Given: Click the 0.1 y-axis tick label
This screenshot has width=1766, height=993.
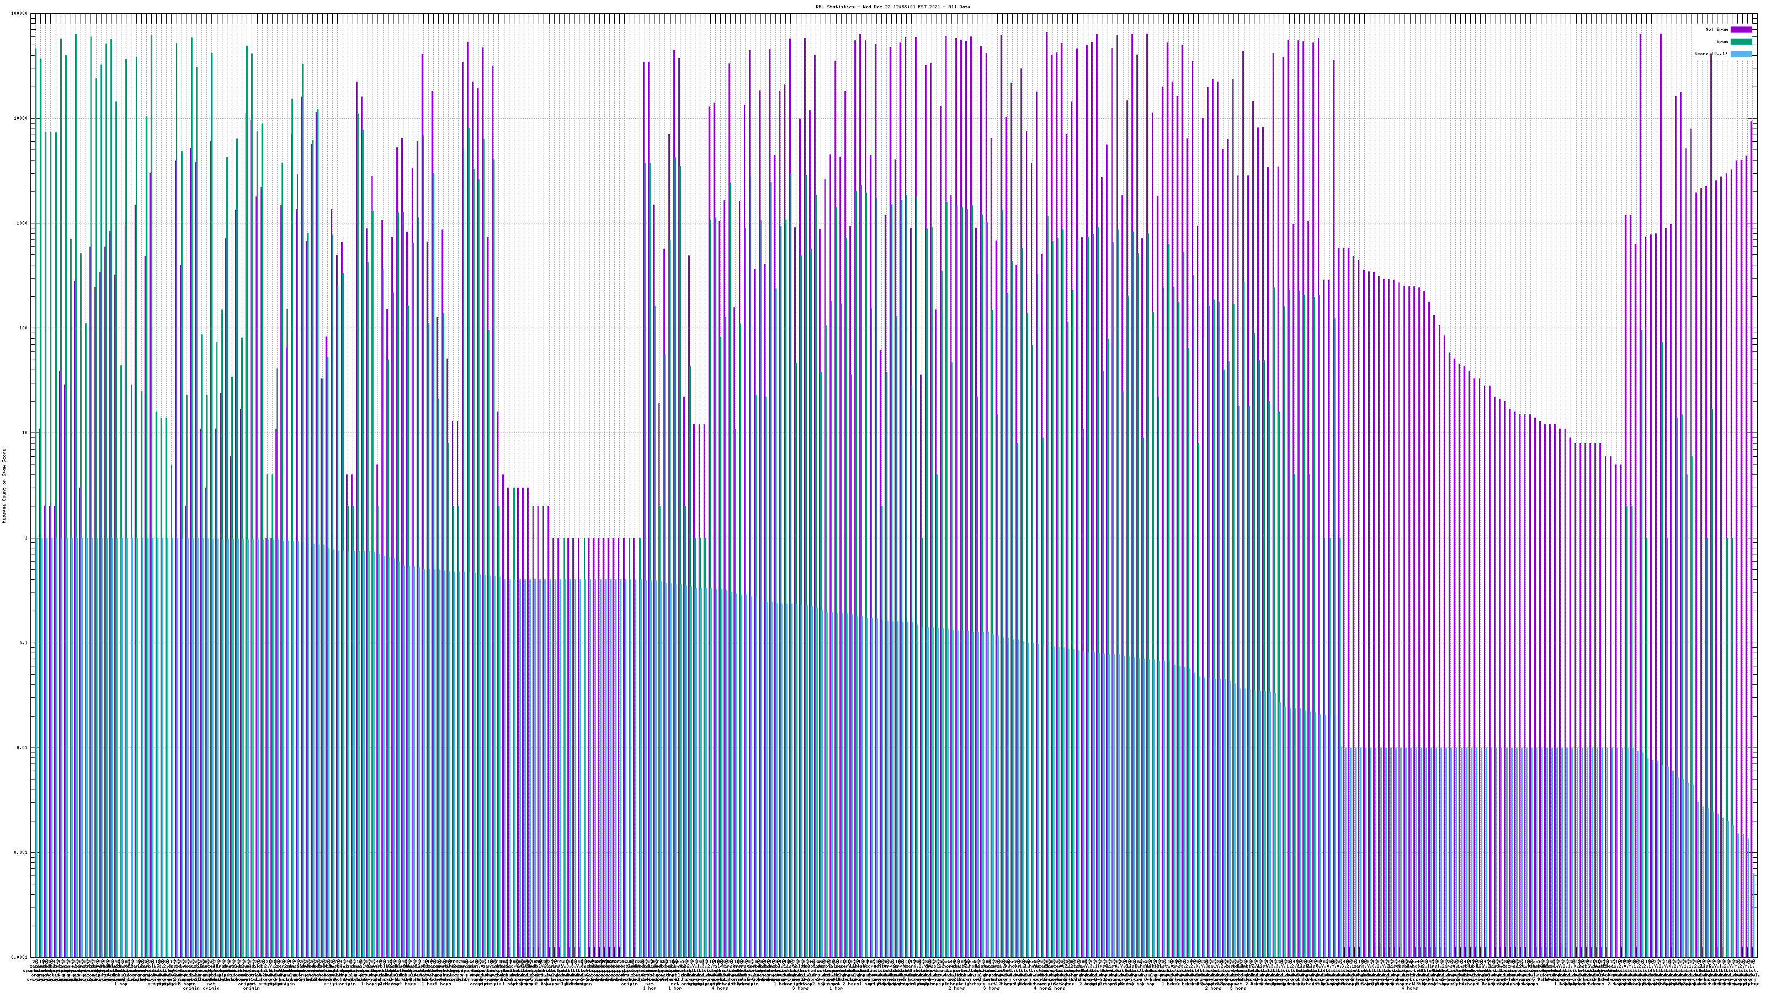Looking at the screenshot, I should pyautogui.click(x=24, y=643).
